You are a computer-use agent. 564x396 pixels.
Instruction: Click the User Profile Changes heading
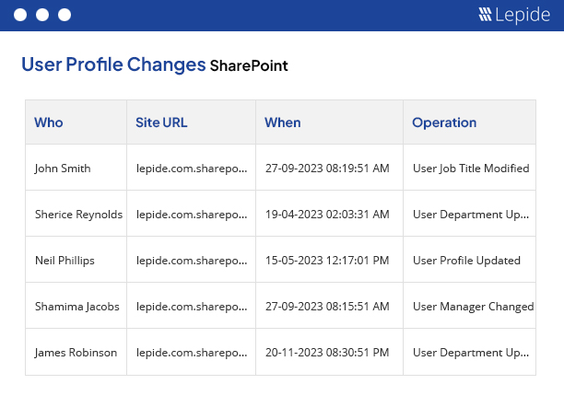coord(113,64)
